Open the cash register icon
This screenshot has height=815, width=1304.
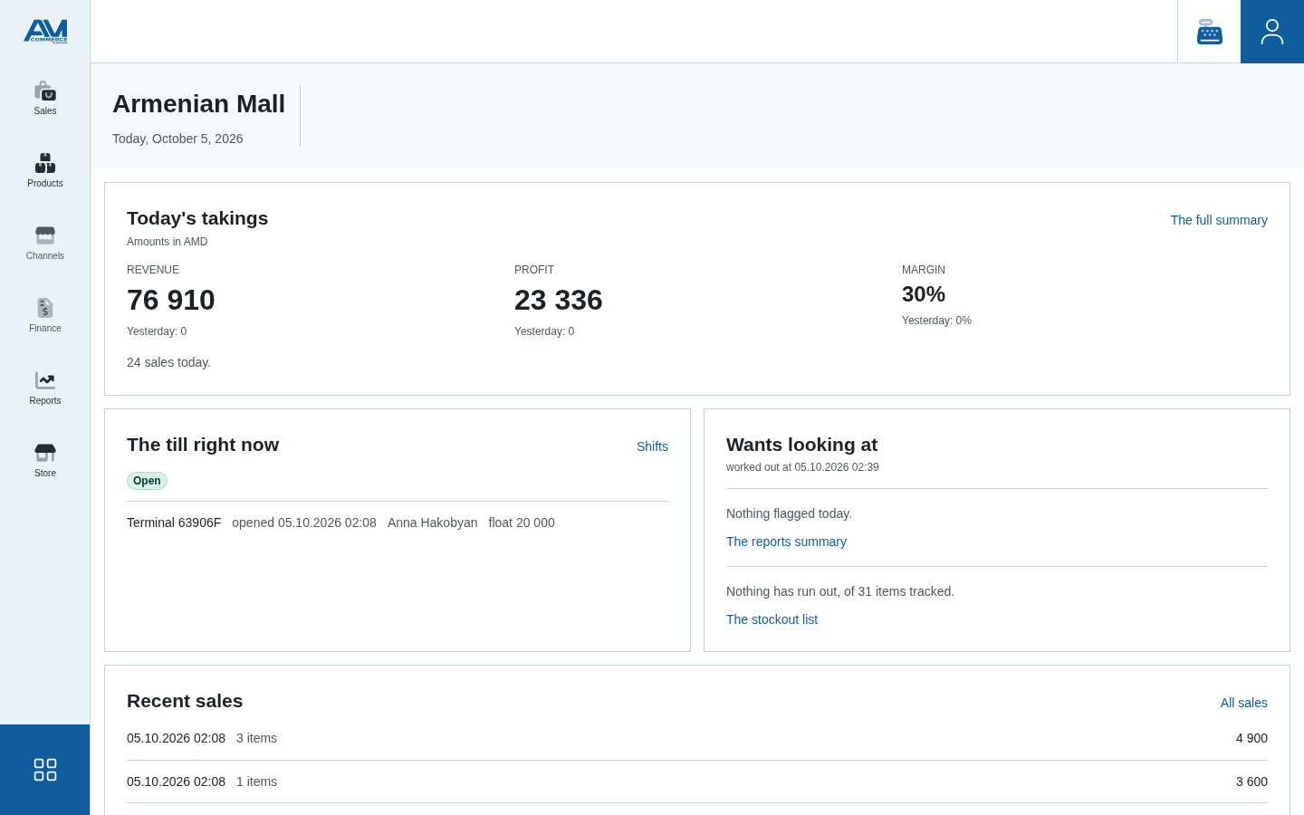point(1209,32)
